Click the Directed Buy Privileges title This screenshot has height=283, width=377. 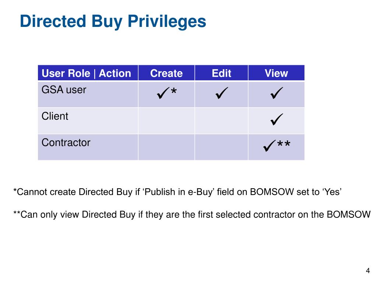pos(113,22)
